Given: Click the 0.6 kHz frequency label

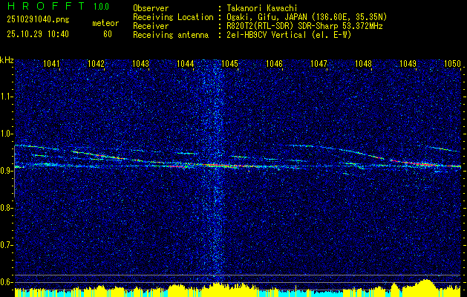Looking at the screenshot, I should [6, 282].
